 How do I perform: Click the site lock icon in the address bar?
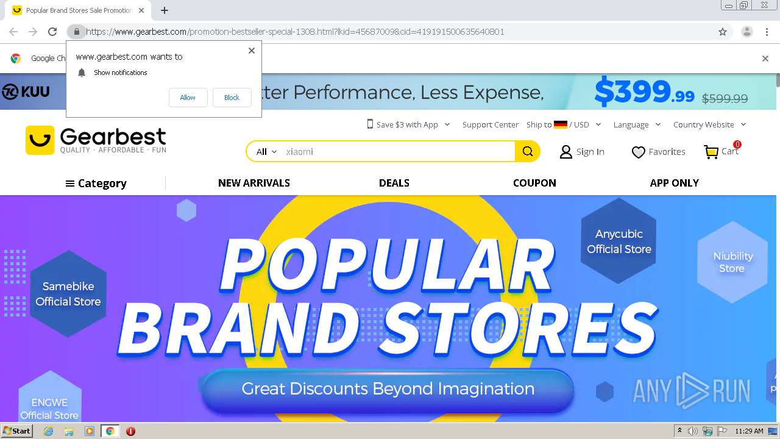[x=76, y=32]
